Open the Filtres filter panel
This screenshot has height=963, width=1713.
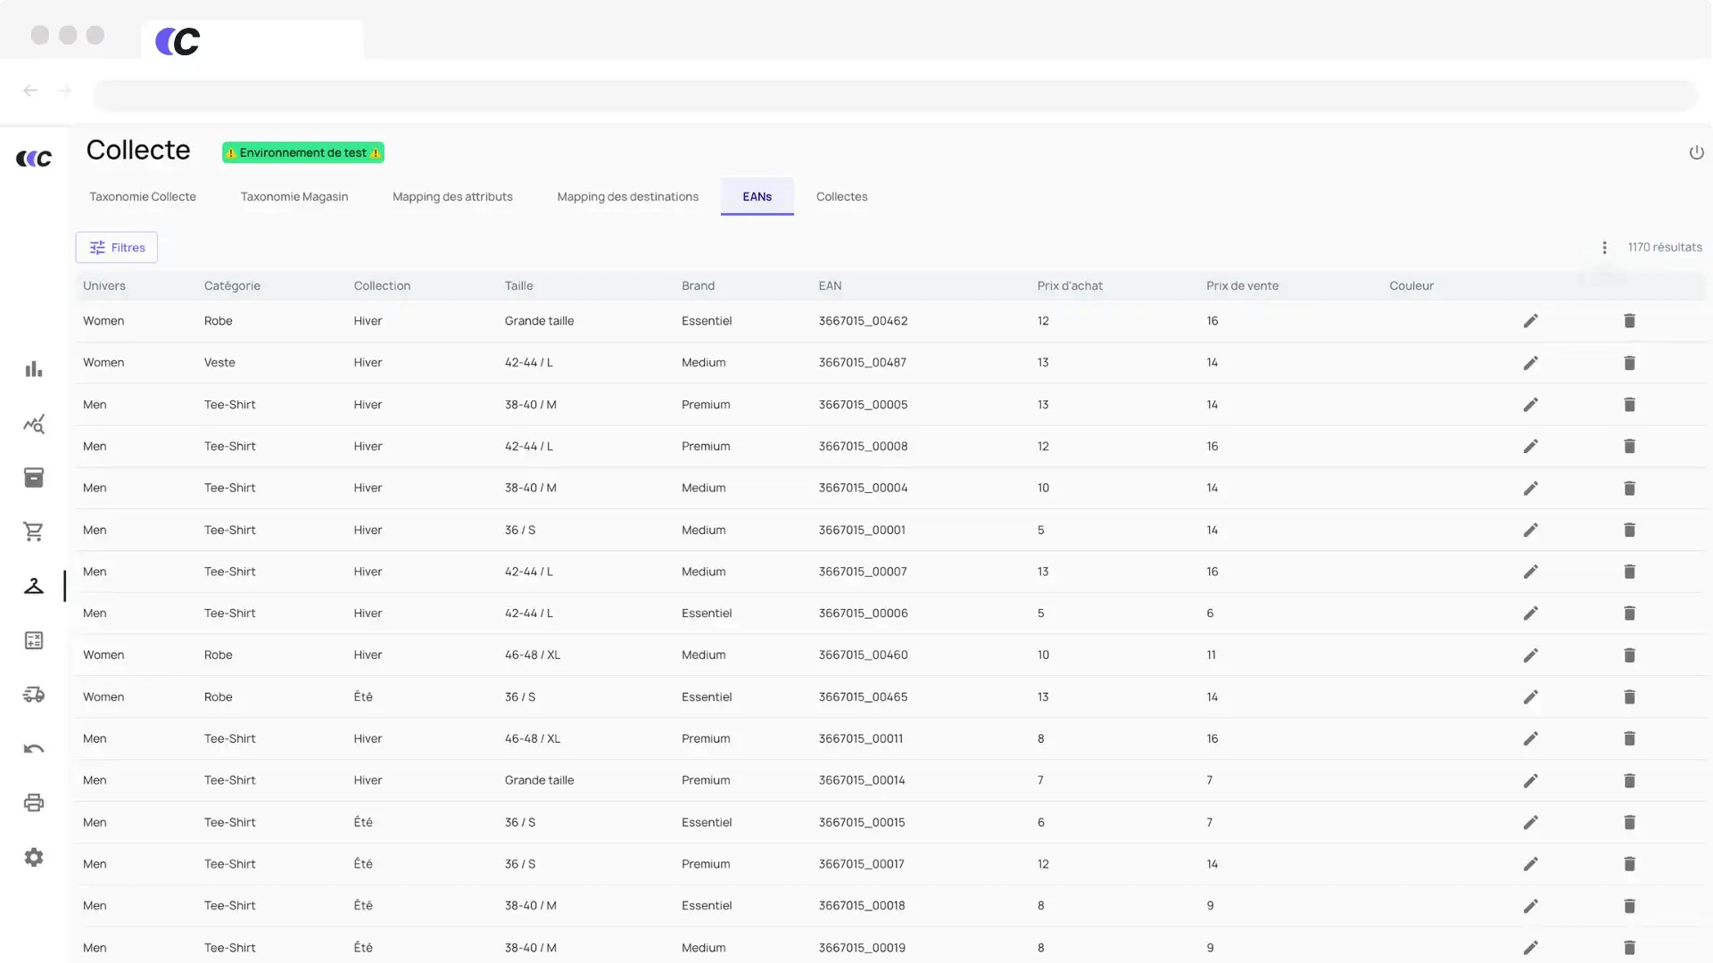(x=117, y=248)
